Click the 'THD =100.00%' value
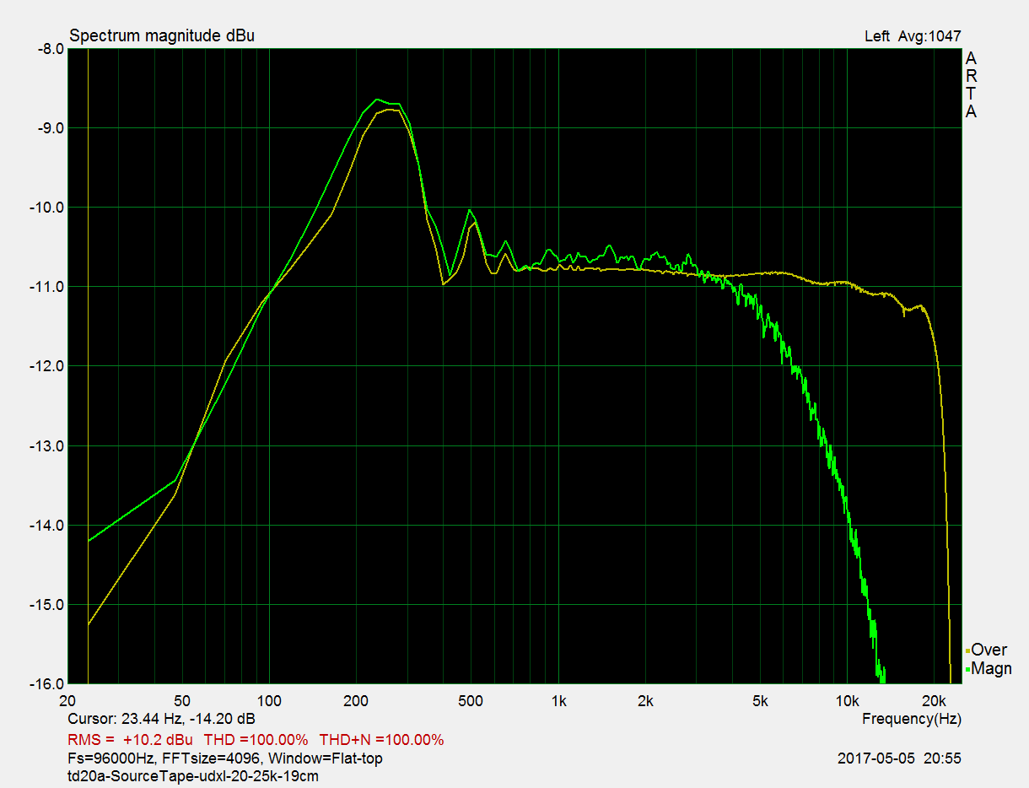Image resolution: width=1029 pixels, height=788 pixels. [256, 740]
